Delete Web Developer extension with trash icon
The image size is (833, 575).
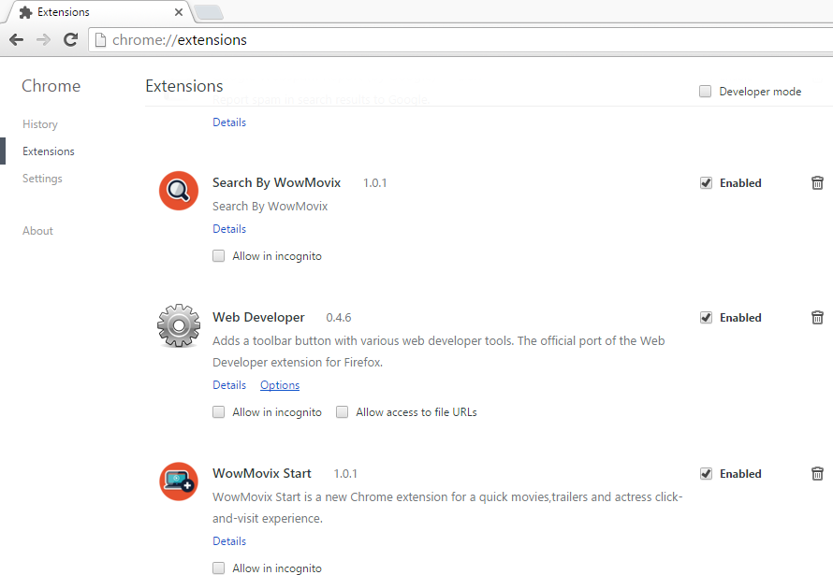[817, 318]
